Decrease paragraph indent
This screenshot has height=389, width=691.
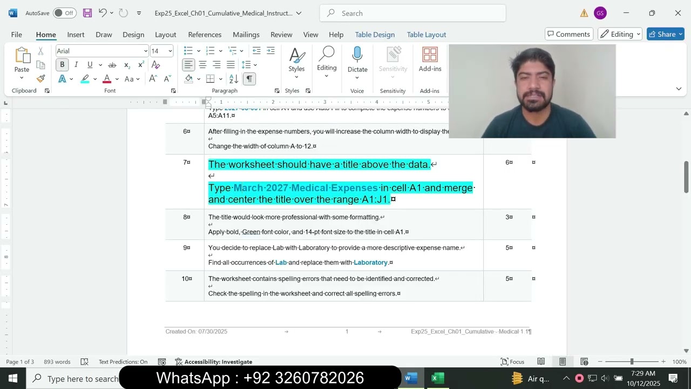[x=256, y=51]
